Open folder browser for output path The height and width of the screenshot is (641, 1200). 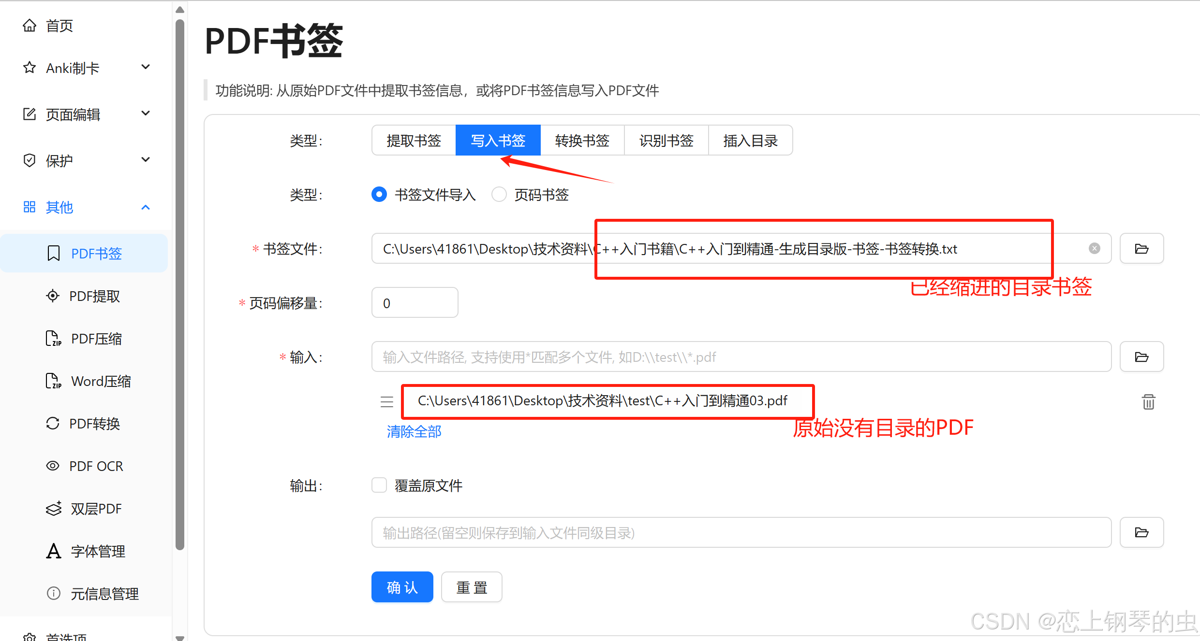coord(1141,532)
